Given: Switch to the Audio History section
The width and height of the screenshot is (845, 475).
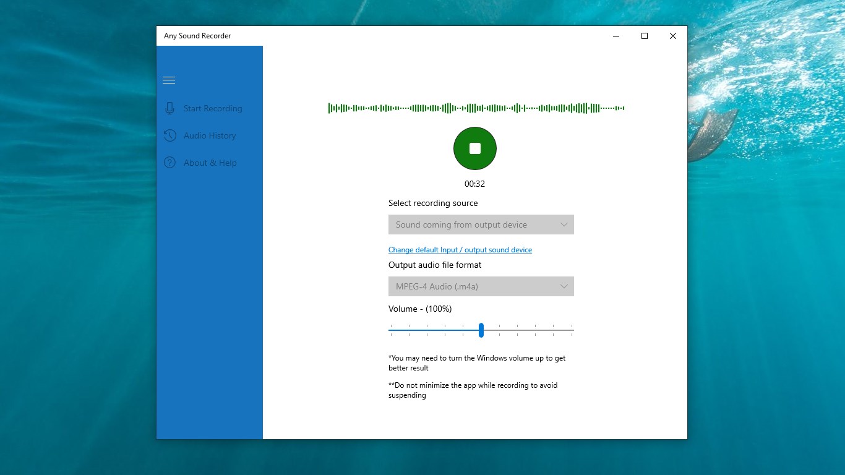Looking at the screenshot, I should coord(210,135).
